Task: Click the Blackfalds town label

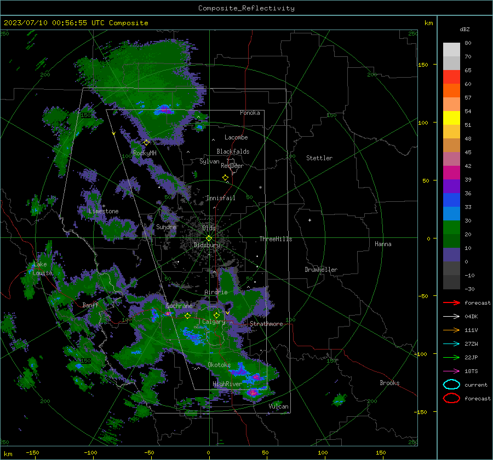Action: pos(233,152)
